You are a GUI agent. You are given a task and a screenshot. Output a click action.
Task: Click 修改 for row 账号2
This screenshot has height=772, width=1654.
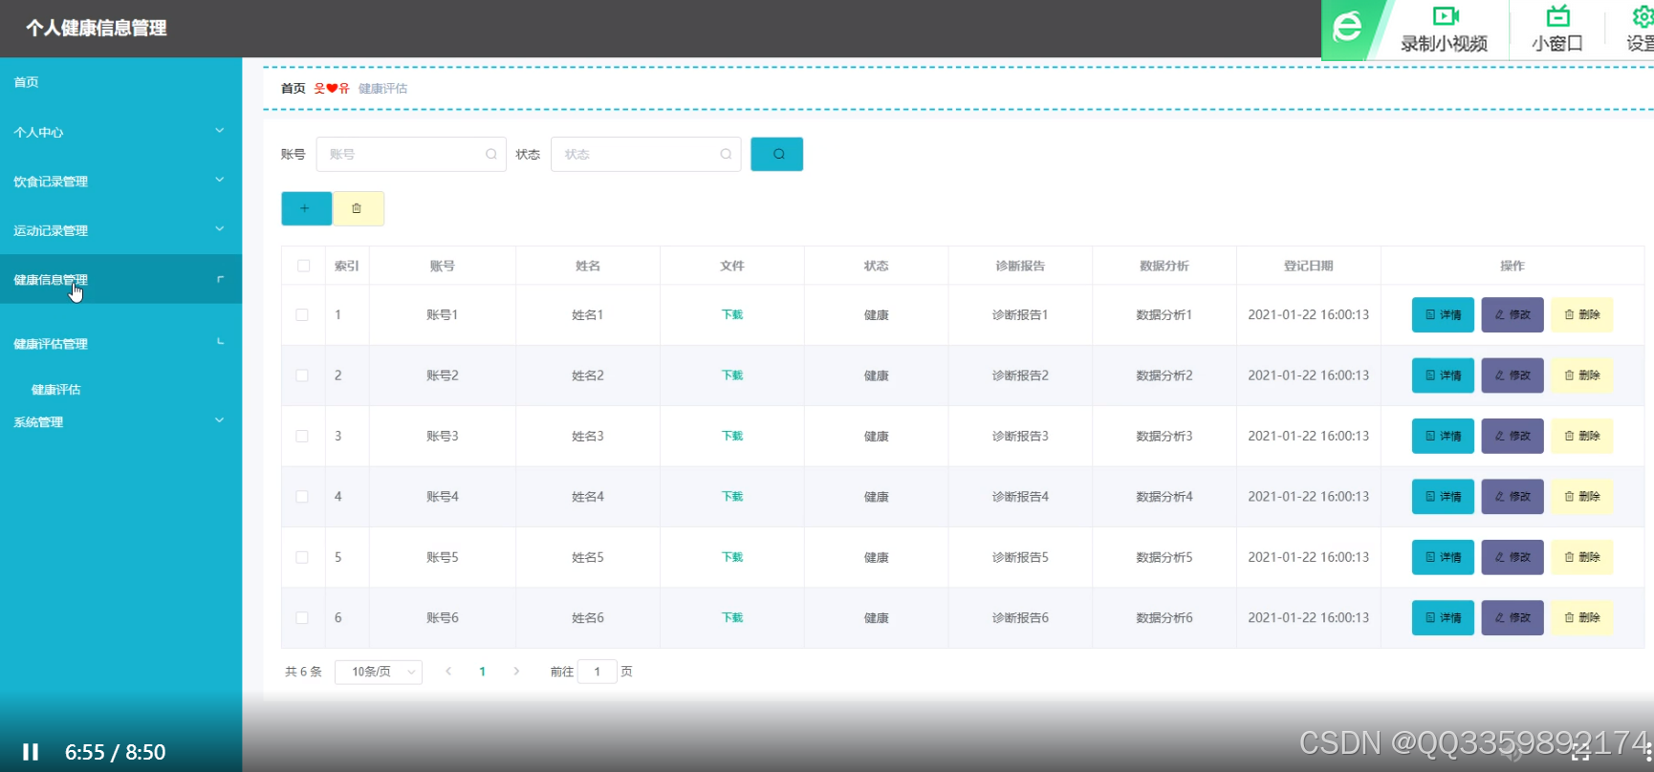point(1513,375)
